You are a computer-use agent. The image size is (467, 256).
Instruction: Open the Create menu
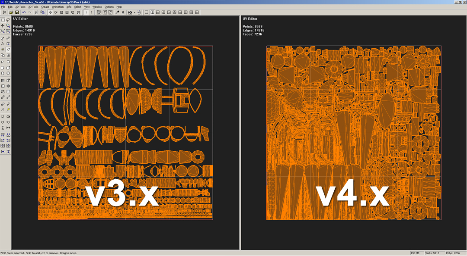(x=45, y=7)
